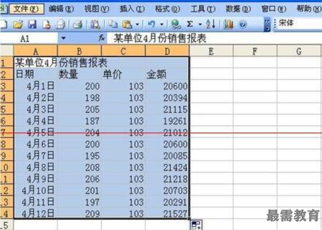Image resolution: width=322 pixels, height=230 pixels.
Task: Click the Undo arrow icon
Action: click(151, 25)
